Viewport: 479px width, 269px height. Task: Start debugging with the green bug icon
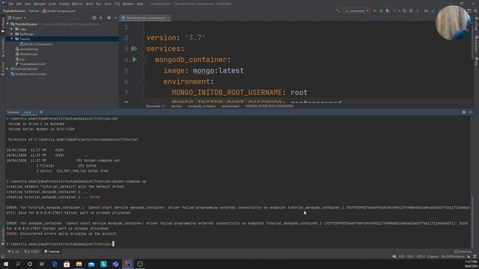(381, 10)
